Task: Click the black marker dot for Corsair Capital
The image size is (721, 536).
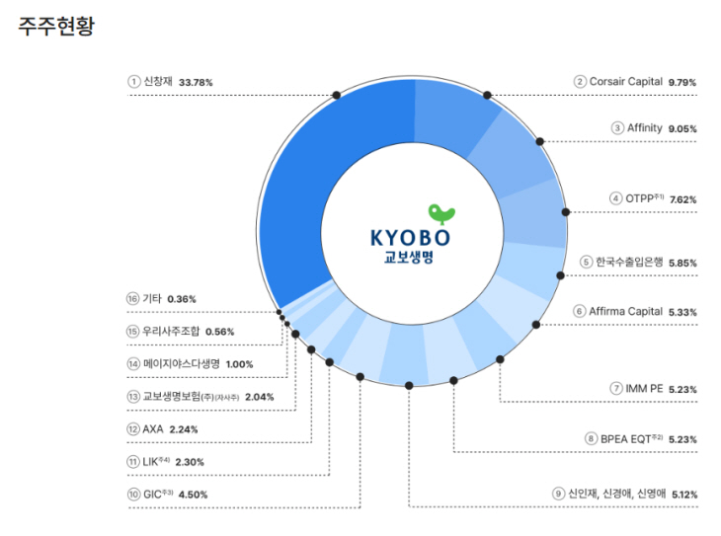Action: [x=487, y=95]
